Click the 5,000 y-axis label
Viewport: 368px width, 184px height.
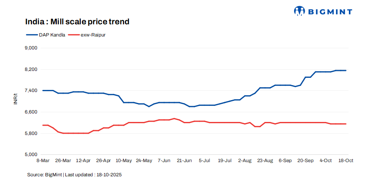tap(31, 154)
